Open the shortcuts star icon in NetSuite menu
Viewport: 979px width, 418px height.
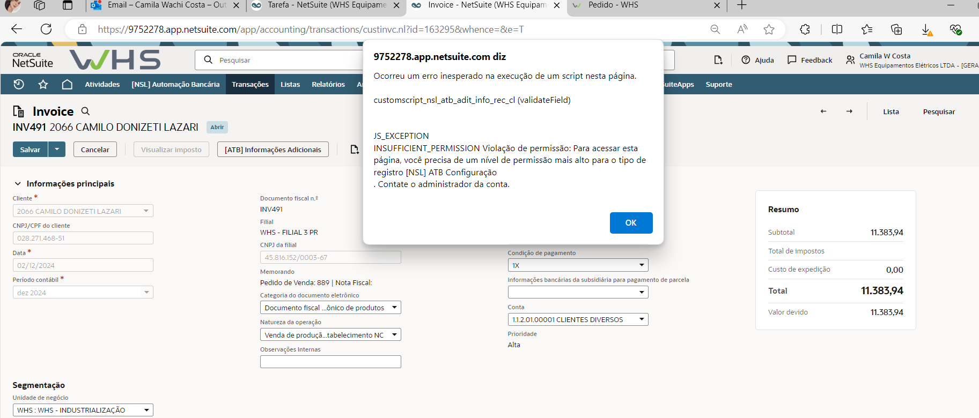point(43,84)
